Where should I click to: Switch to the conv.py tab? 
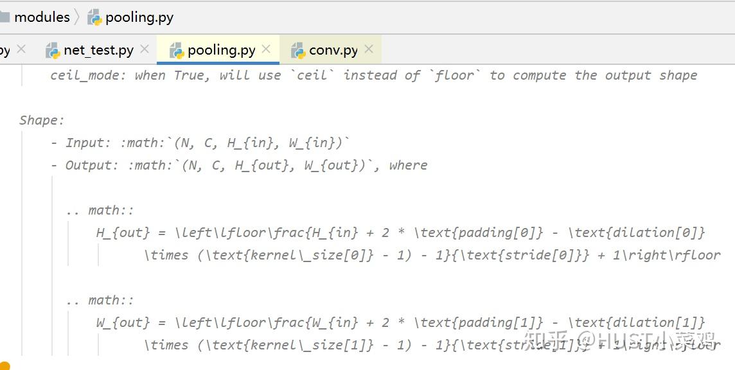click(x=333, y=50)
